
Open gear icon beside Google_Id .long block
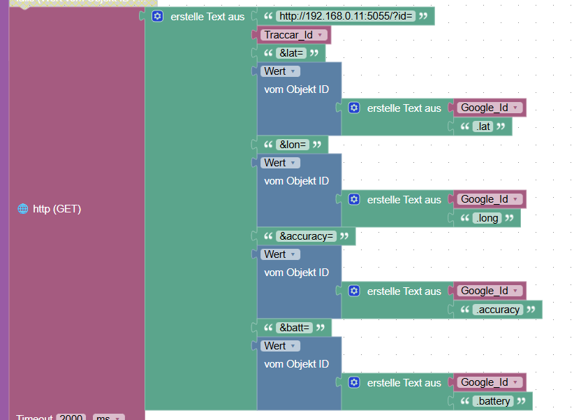[x=354, y=199]
